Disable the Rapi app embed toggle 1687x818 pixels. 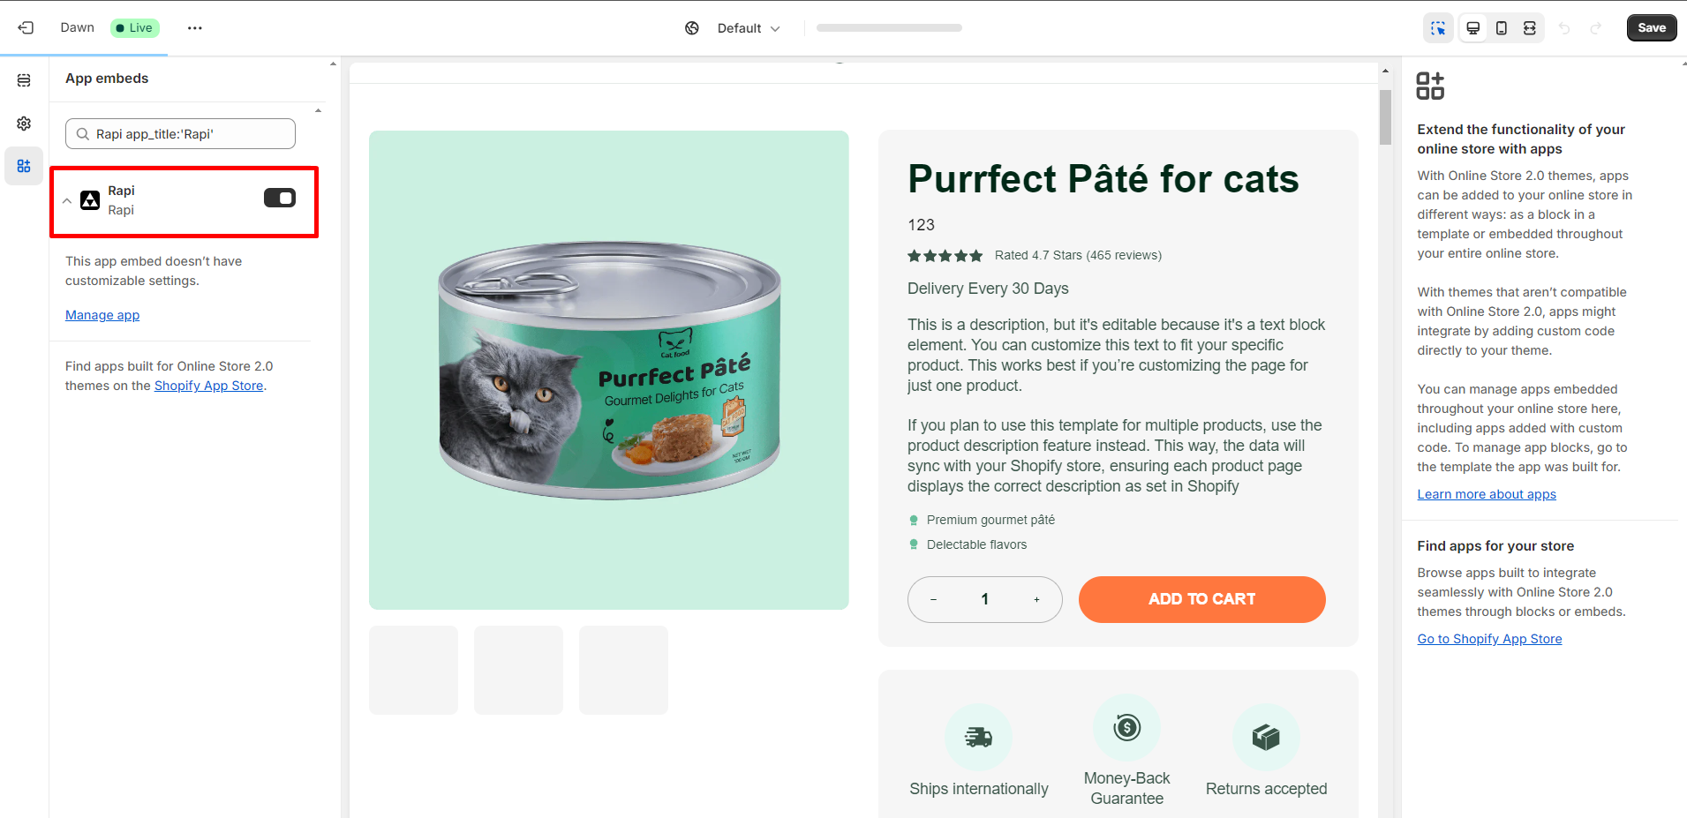click(280, 198)
